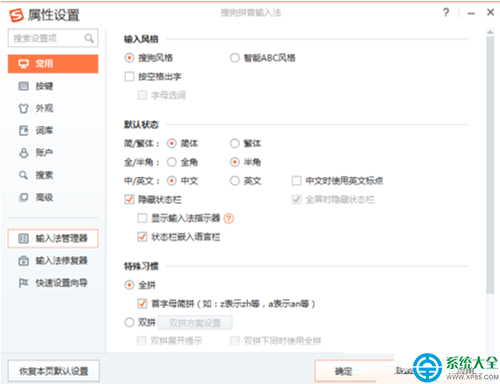
Task: Click the stacked squares icon beside 高级
Action: (23, 197)
